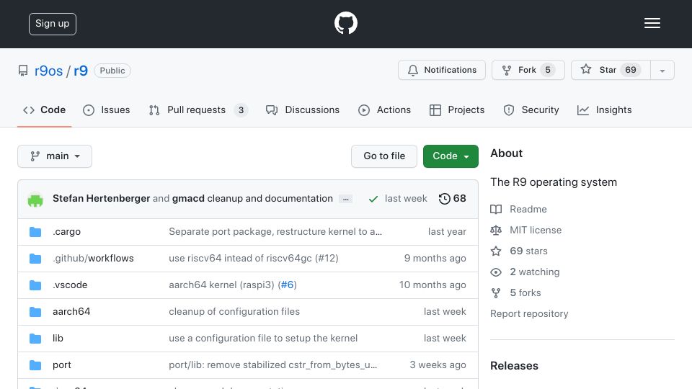
Task: Expand the green Code dropdown
Action: point(451,156)
